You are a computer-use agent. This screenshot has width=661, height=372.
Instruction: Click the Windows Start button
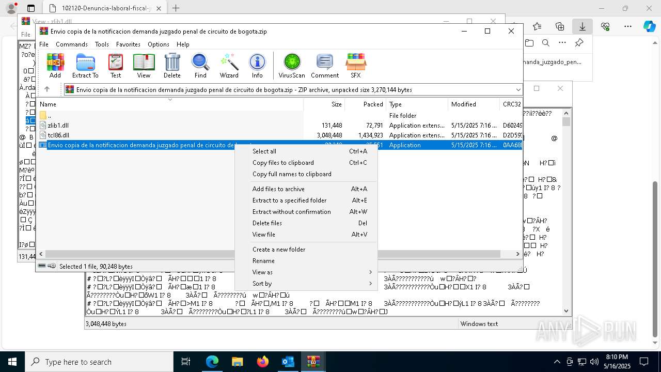coord(12,362)
